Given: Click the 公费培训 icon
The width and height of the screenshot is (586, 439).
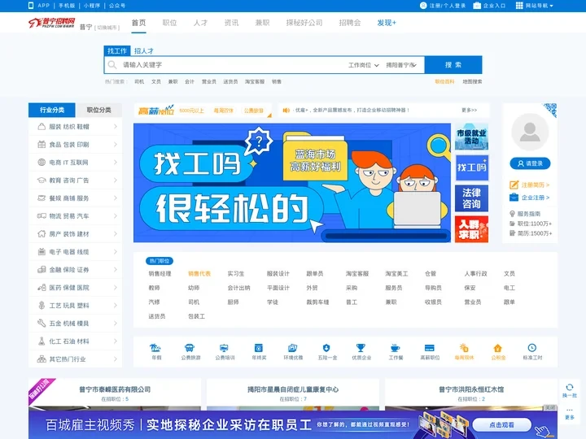Looking at the screenshot, I should click(x=224, y=348).
